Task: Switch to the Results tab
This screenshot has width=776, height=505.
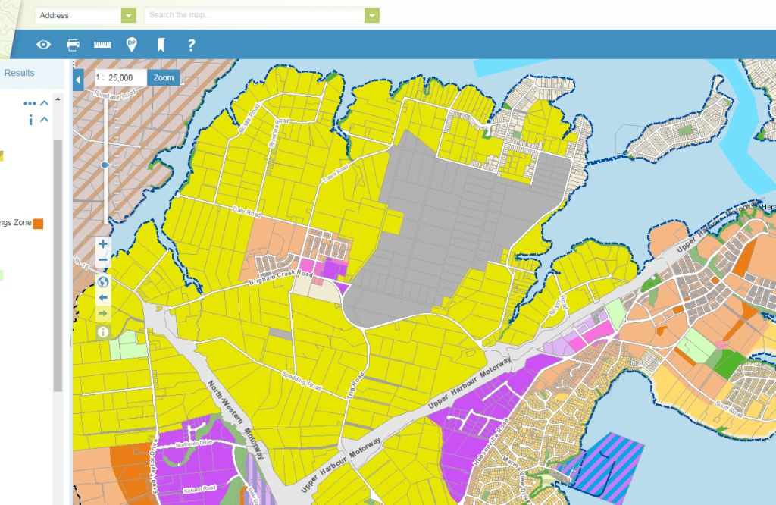Action: coord(20,73)
